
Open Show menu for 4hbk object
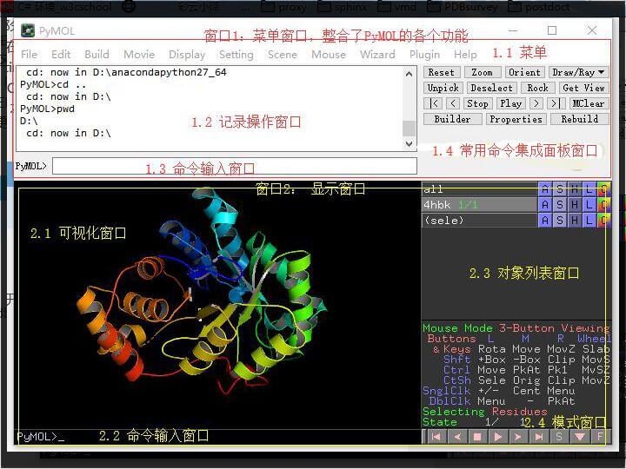(559, 205)
